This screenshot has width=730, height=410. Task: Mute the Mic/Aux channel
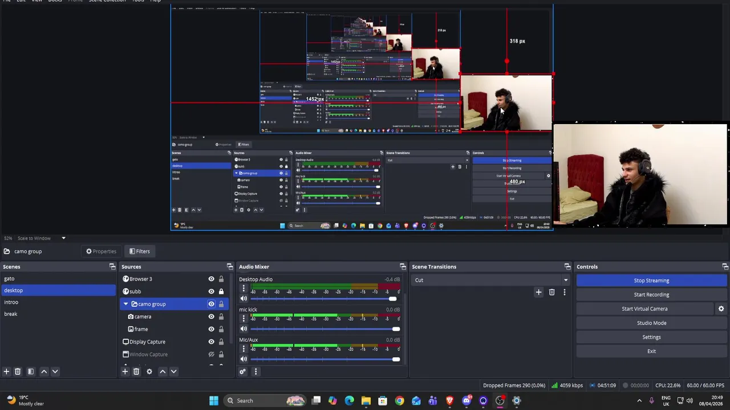[244, 359]
